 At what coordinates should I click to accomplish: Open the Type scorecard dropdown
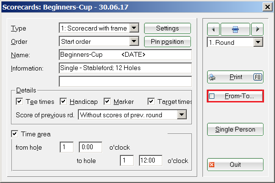[x=134, y=28]
